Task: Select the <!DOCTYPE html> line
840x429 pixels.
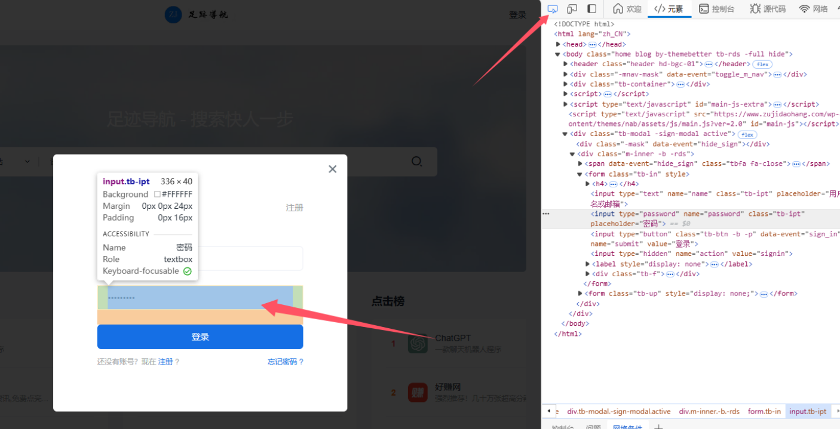Action: pos(584,24)
